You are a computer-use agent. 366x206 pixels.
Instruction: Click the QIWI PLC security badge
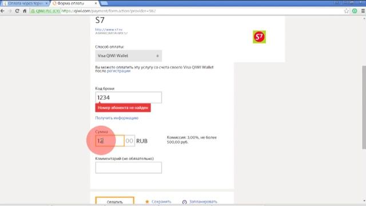tap(45, 11)
